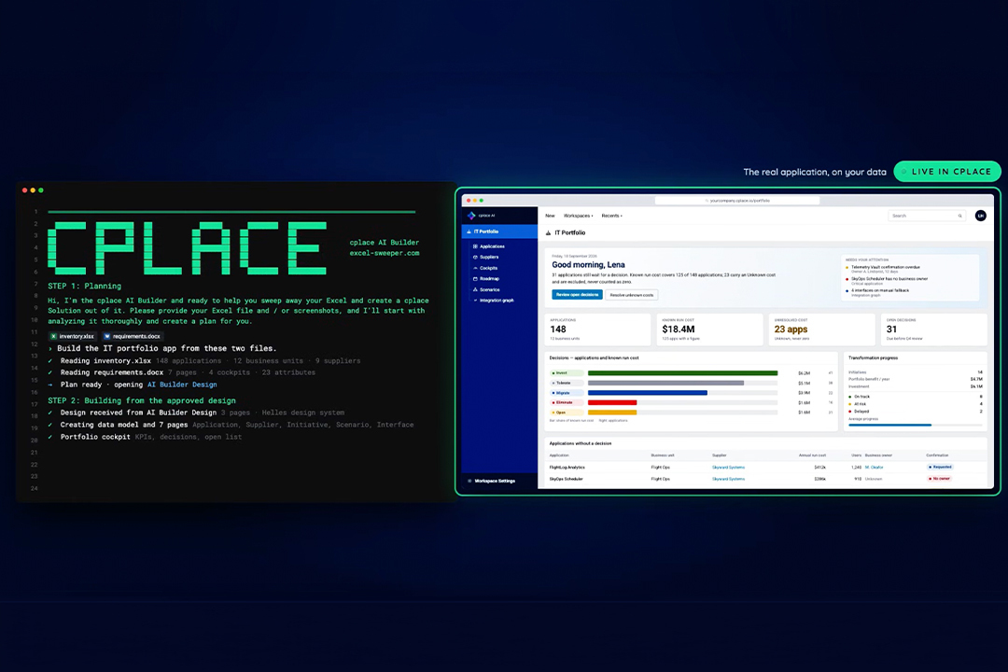This screenshot has height=672, width=1008.
Task: Click the Scenarios icon in the sidebar
Action: tap(475, 290)
